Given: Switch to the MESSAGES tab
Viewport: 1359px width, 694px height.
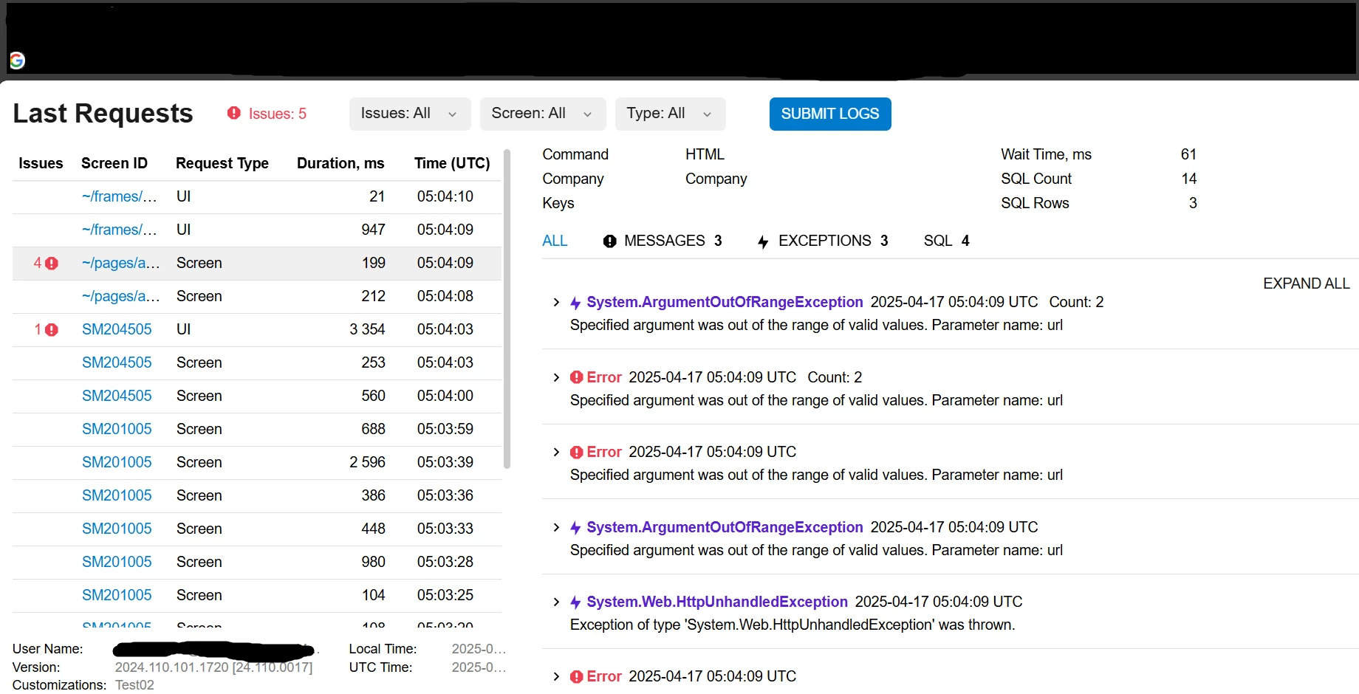Looking at the screenshot, I should point(664,241).
